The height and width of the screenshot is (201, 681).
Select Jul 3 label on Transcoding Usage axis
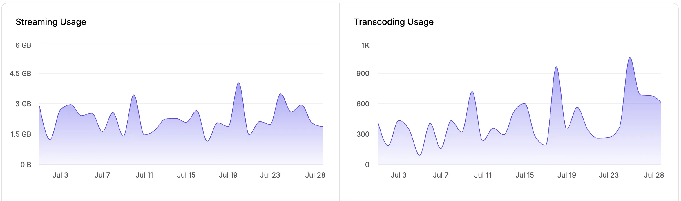click(x=399, y=175)
